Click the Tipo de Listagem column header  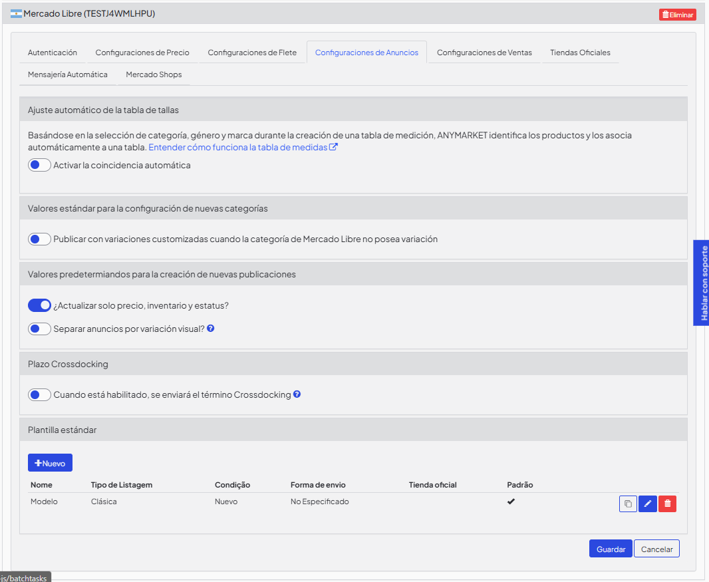(122, 485)
